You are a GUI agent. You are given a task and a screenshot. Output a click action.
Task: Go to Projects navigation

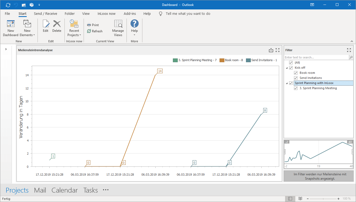17,190
